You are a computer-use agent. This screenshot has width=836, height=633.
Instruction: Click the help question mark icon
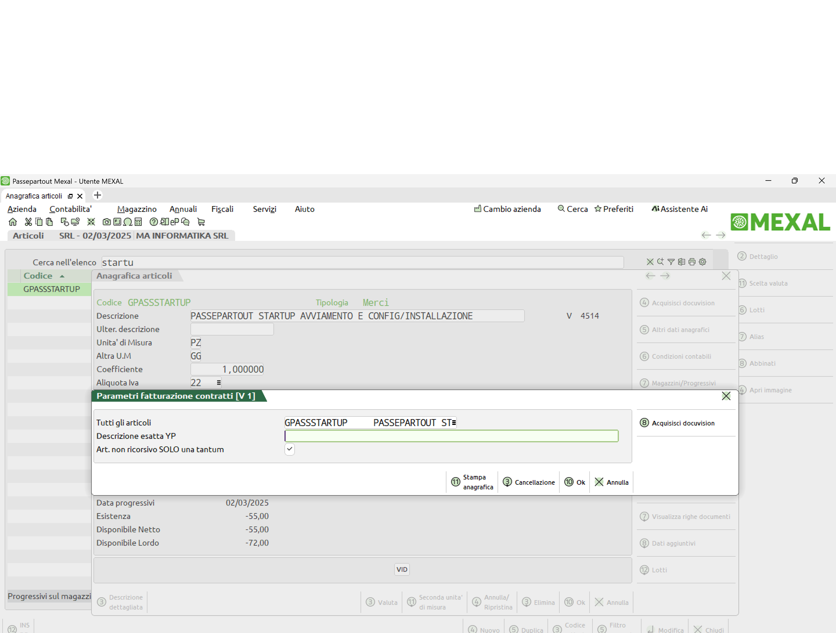pyautogui.click(x=154, y=222)
